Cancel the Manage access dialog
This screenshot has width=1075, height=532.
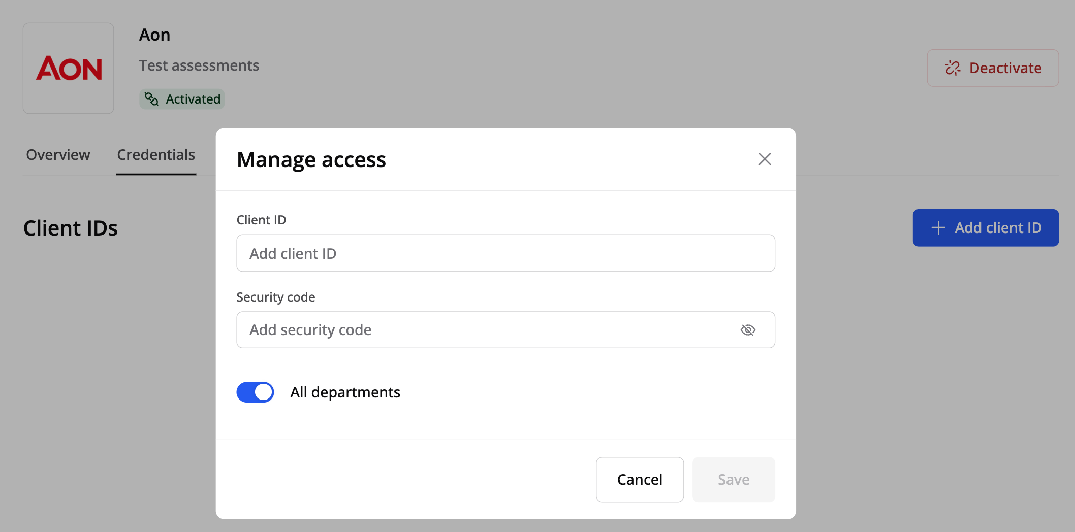tap(640, 480)
